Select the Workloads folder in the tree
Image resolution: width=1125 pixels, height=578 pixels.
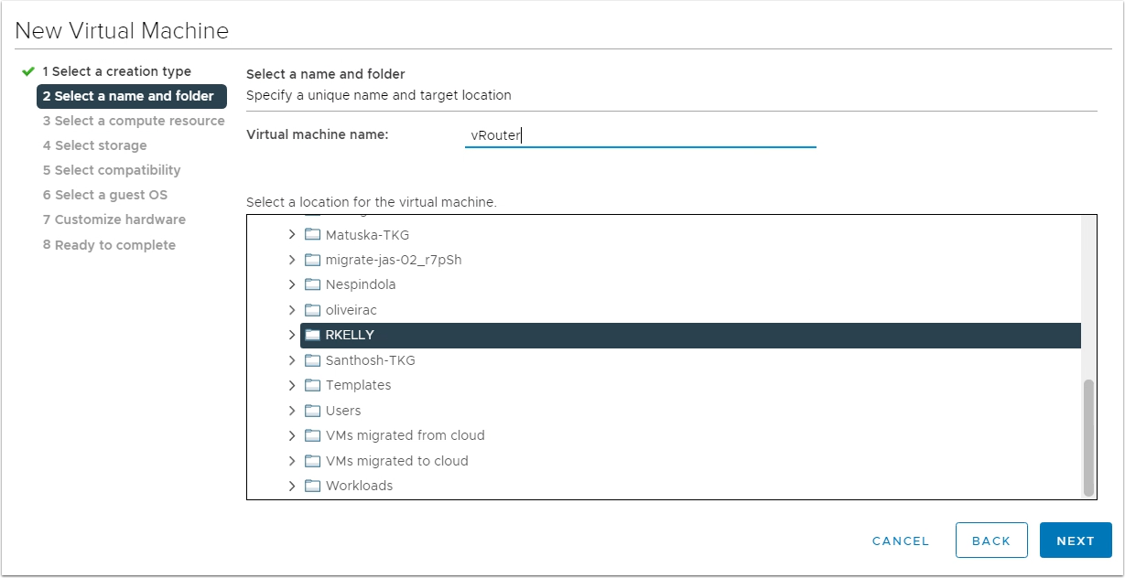point(690,486)
